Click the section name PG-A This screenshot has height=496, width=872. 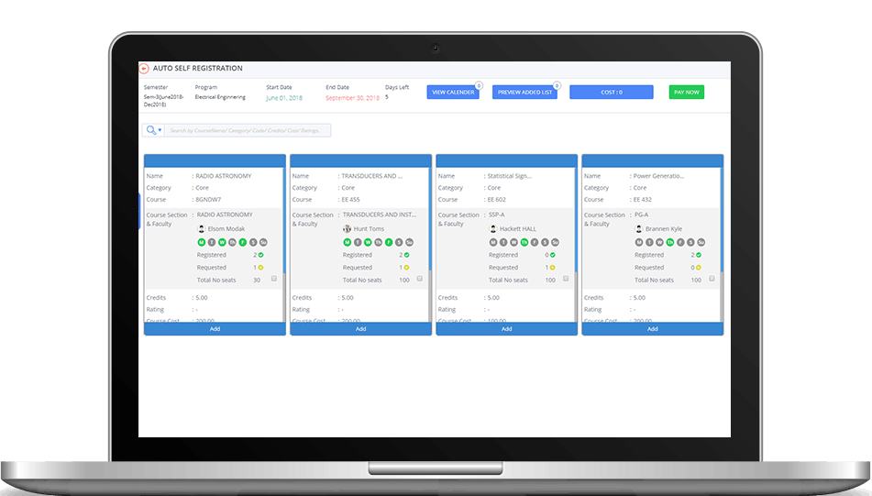pos(641,215)
